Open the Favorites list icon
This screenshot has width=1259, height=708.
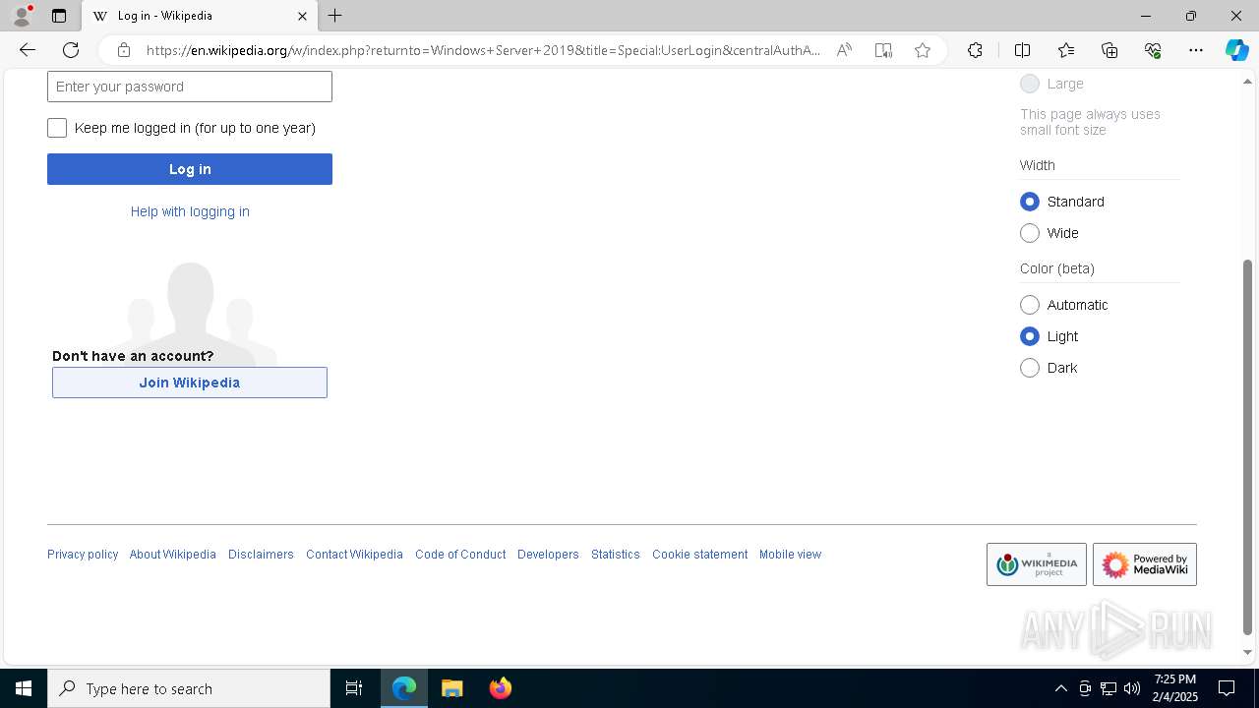[1066, 50]
